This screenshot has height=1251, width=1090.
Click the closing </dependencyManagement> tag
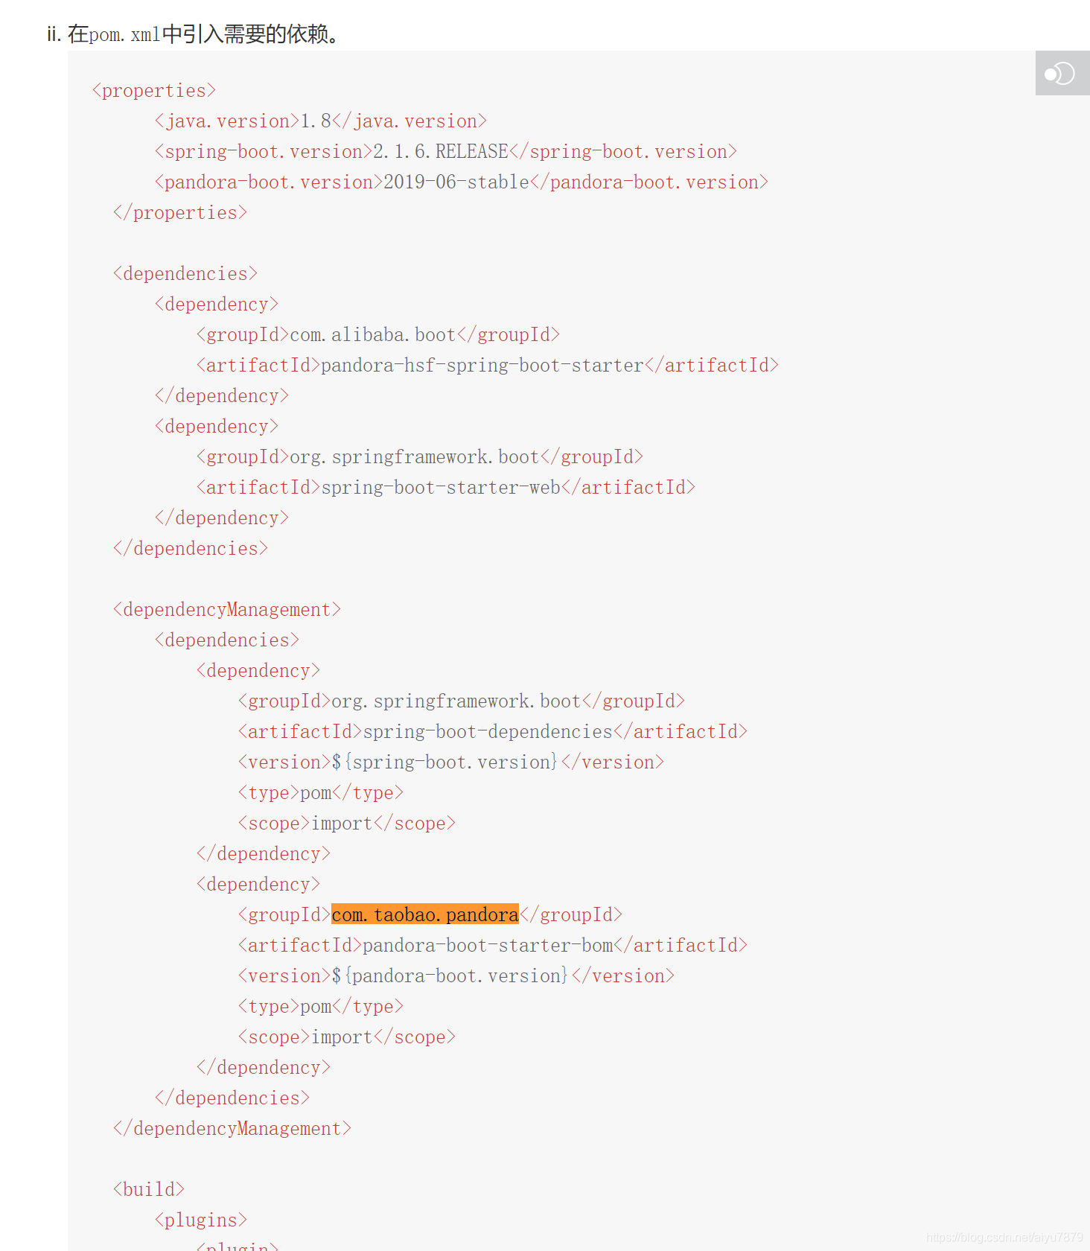[x=232, y=1129]
